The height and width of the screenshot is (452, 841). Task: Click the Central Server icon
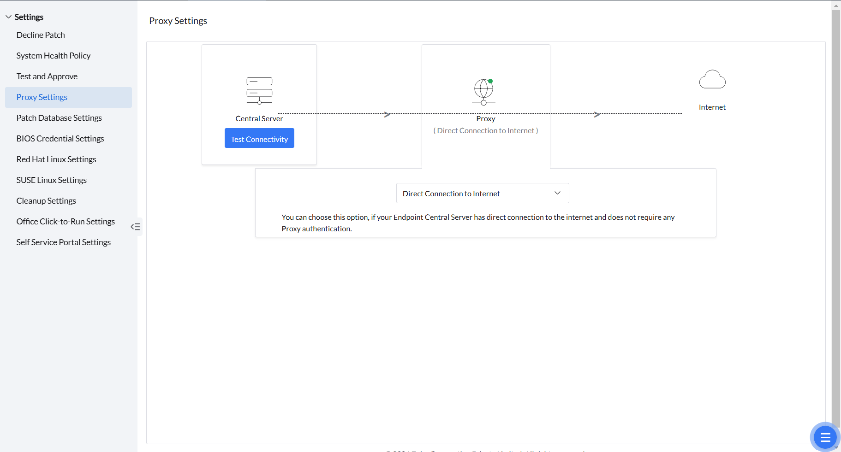(259, 90)
